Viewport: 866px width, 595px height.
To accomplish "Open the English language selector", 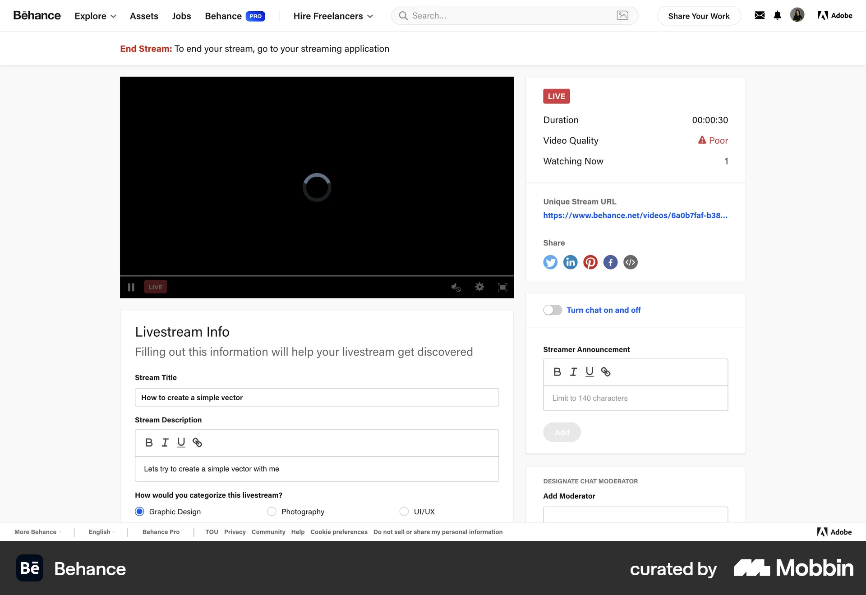I will point(100,532).
